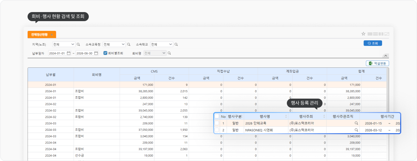This screenshot has width=417, height=161.
Task: Click search icon next to 소속학교 dropdown
Action: coord(176,44)
